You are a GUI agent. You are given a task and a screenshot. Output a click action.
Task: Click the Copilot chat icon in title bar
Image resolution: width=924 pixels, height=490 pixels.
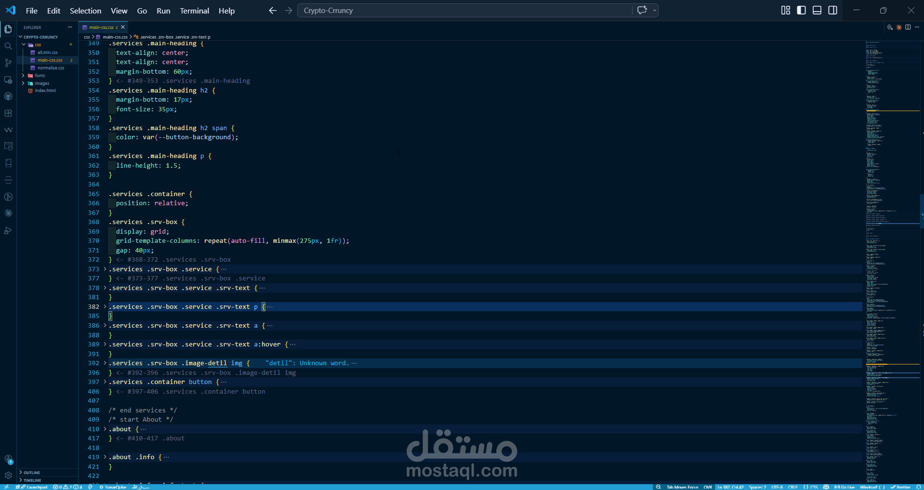(x=642, y=10)
